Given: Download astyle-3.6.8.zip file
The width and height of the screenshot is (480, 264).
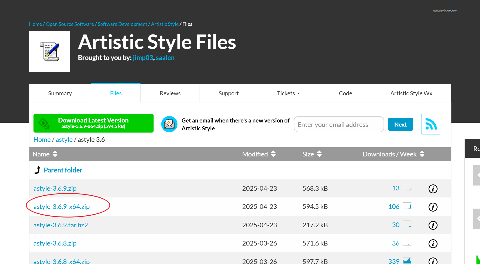Looking at the screenshot, I should click(x=55, y=243).
